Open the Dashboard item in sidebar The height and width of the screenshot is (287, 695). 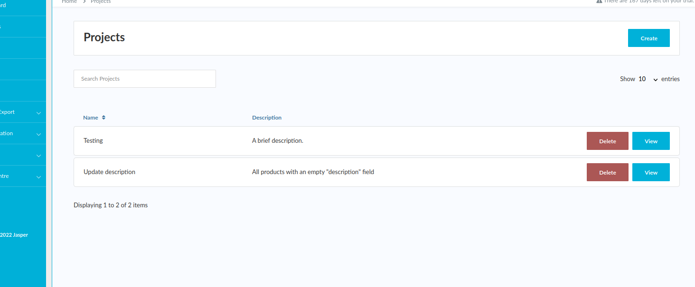(3, 6)
